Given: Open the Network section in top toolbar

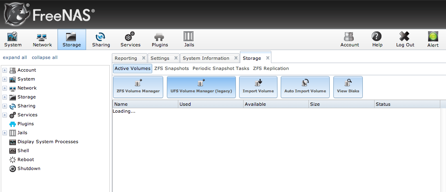Looking at the screenshot, I should 42,39.
